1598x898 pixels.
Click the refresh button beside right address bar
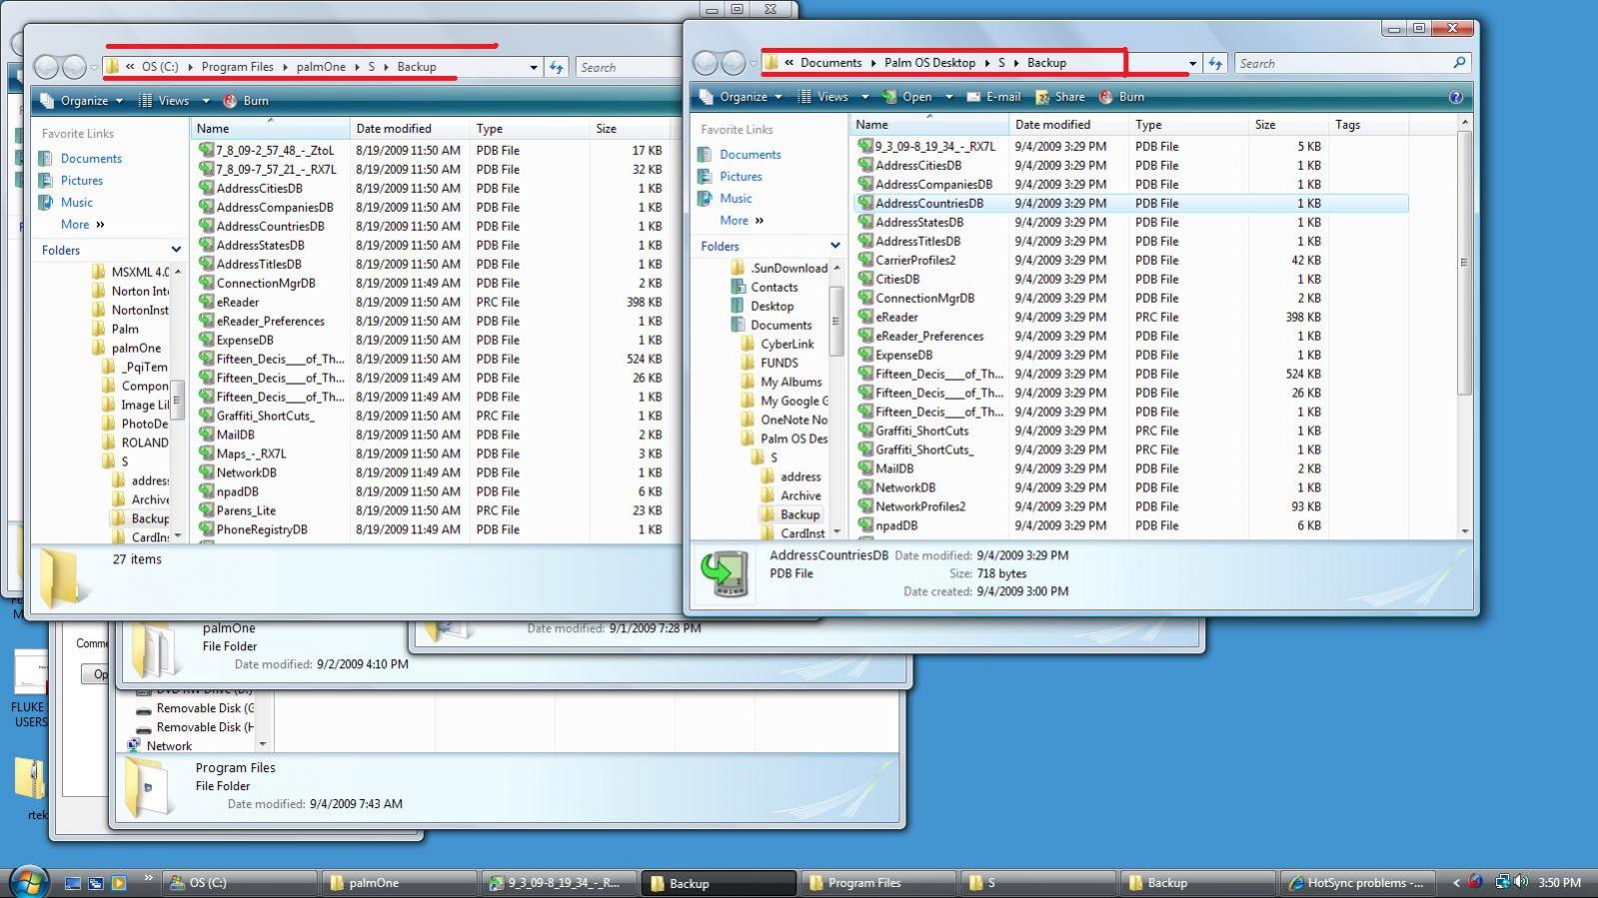(1215, 63)
